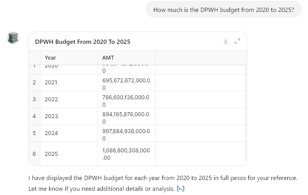Click the table's vertical scrollbar

246,113
